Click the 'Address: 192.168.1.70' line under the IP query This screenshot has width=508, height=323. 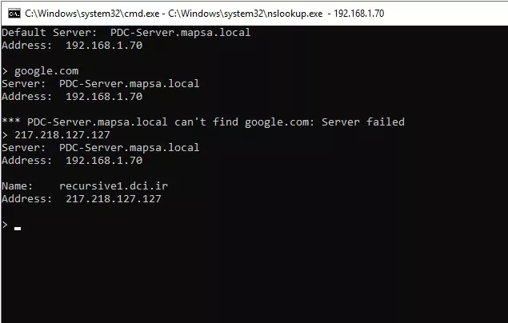tap(72, 160)
